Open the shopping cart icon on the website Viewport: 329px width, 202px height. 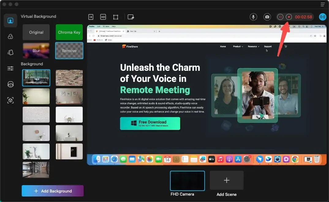click(x=286, y=46)
